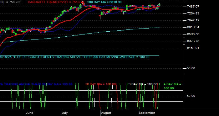
Task: Click the 7042.12 price axis value
Action: 193,20
